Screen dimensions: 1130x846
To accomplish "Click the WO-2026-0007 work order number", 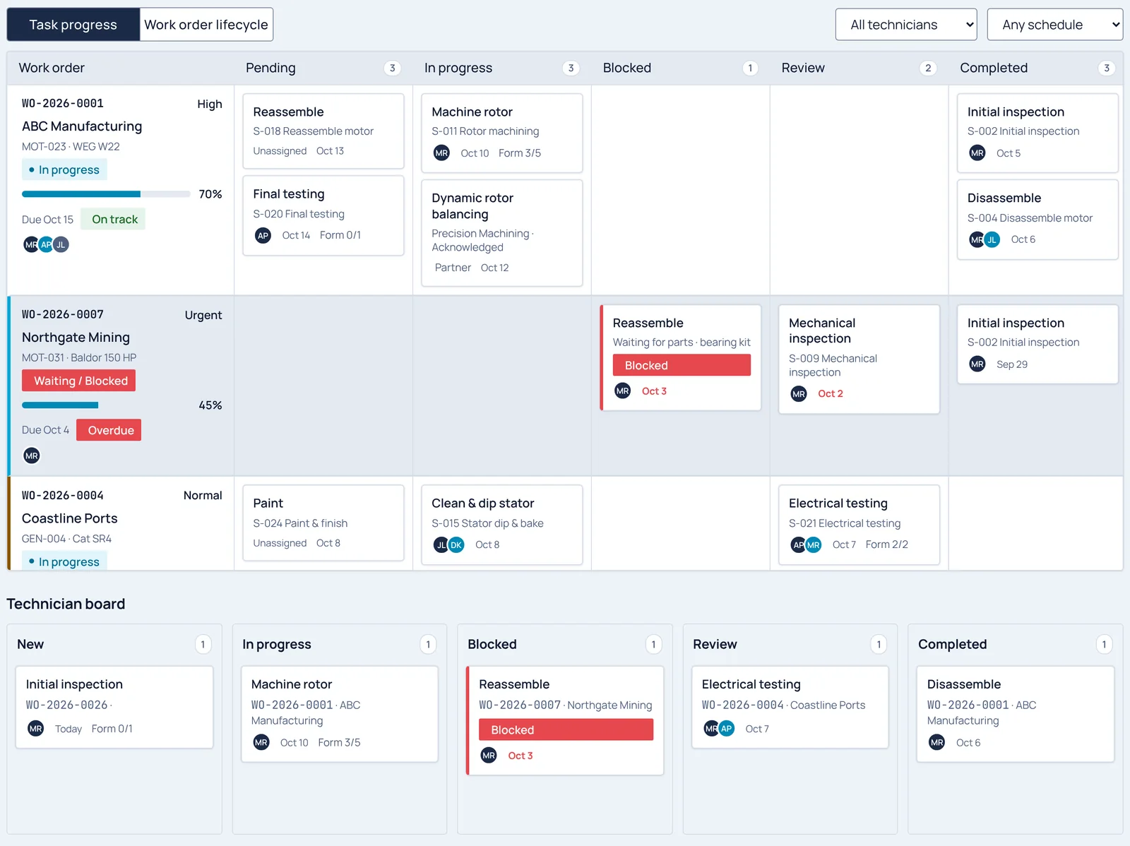I will [63, 314].
